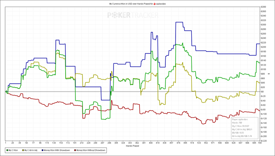Click the '286' x-axis tick label
This screenshot has width=275, height=156.
(x=110, y=143)
